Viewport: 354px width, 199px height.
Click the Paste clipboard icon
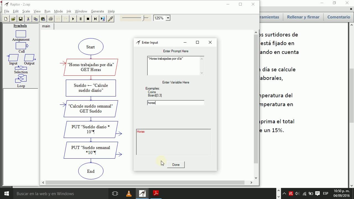click(43, 19)
